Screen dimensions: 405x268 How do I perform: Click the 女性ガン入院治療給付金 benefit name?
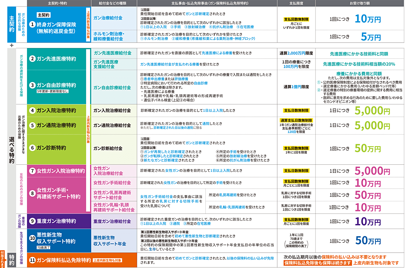click(108, 171)
